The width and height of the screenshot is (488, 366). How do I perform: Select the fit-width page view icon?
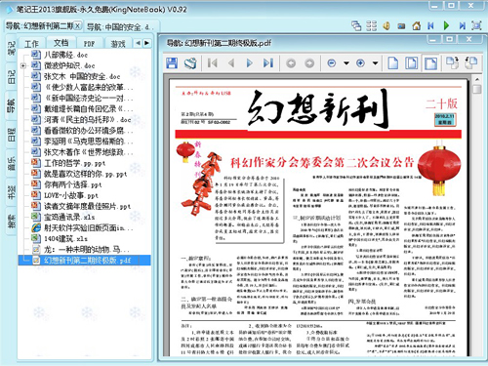click(430, 62)
